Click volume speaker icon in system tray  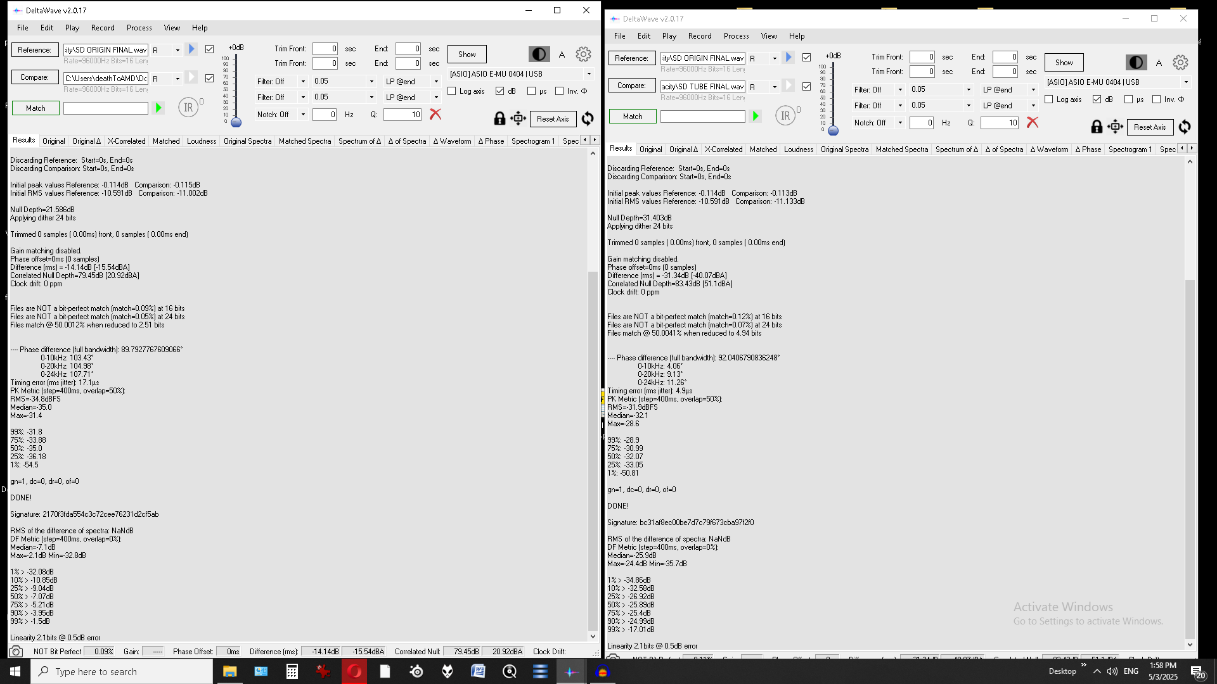(1112, 671)
